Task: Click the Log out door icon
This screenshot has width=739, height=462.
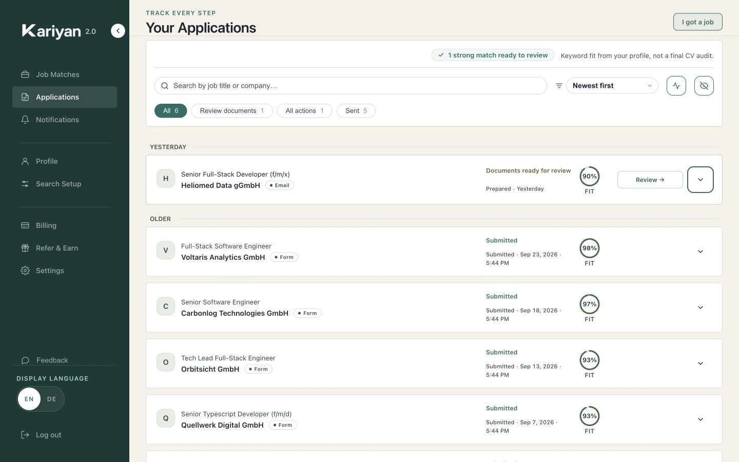Action: tap(25, 435)
